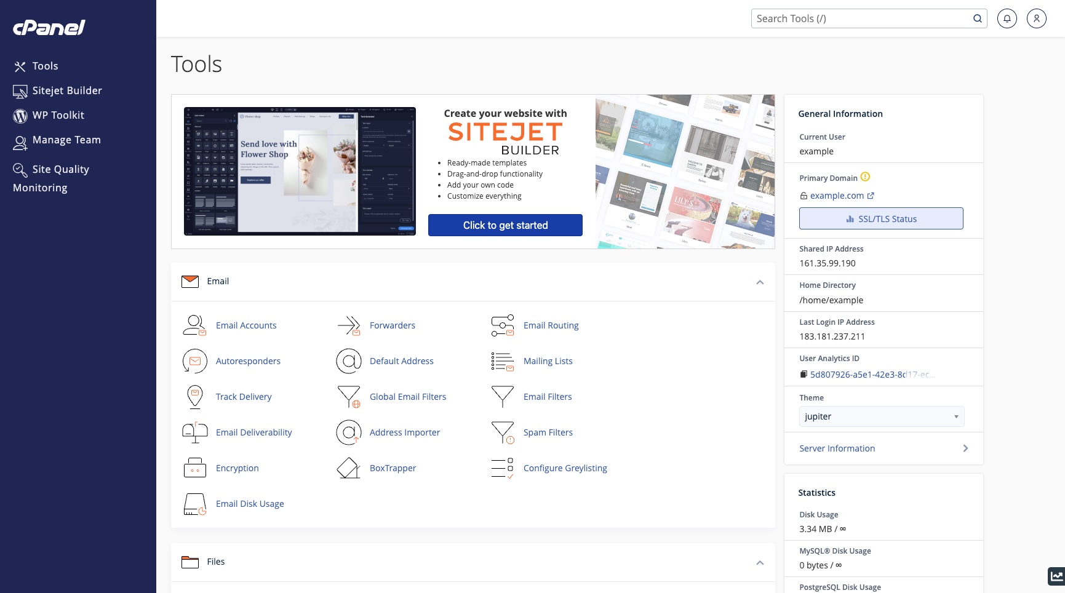Click the user account icon
Screen dimensions: 1065x593
1037,18
